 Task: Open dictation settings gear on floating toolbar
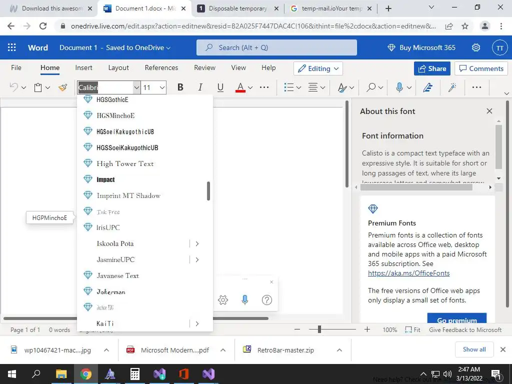(x=223, y=300)
